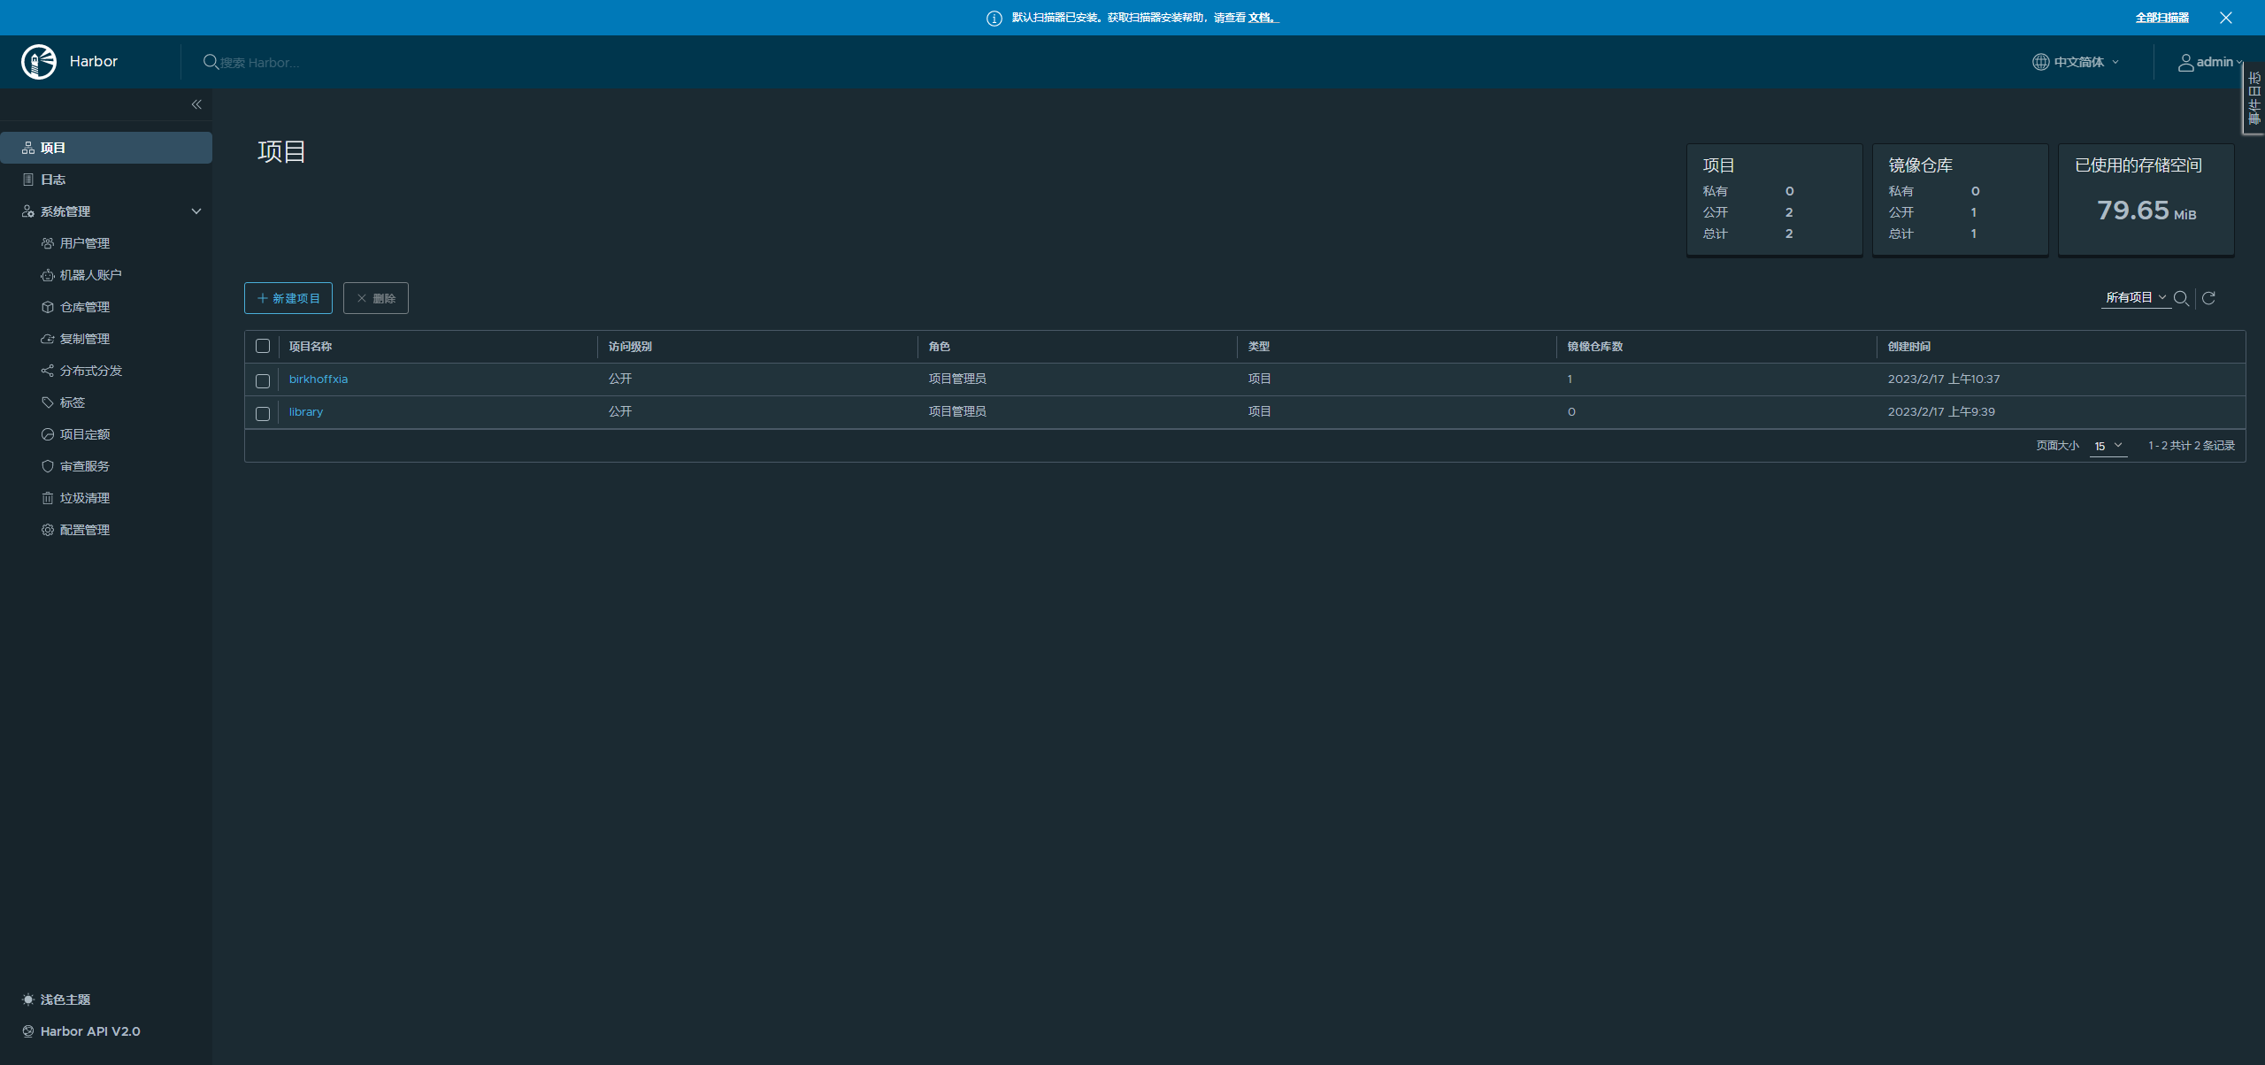Click the Harbor lighthouse logo icon

(x=39, y=62)
